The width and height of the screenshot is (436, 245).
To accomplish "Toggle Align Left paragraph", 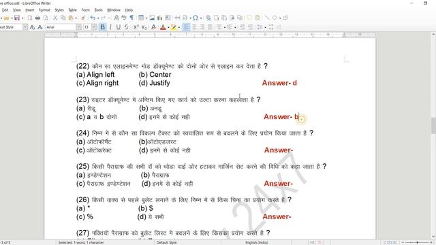I will 186,27.
